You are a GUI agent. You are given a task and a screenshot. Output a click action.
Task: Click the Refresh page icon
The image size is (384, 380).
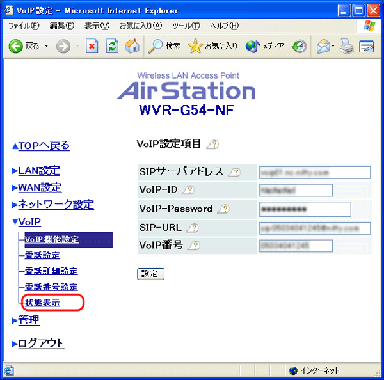click(112, 46)
